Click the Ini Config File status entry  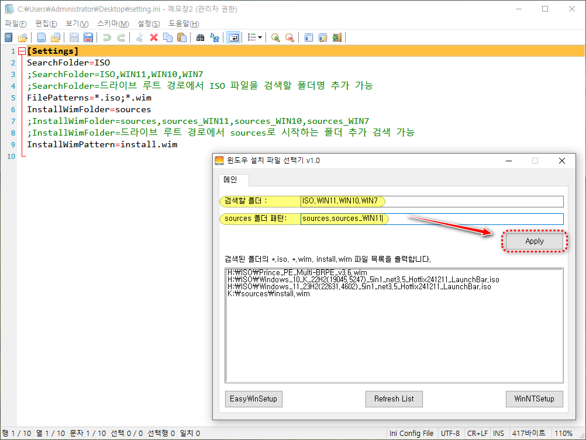[x=411, y=433]
